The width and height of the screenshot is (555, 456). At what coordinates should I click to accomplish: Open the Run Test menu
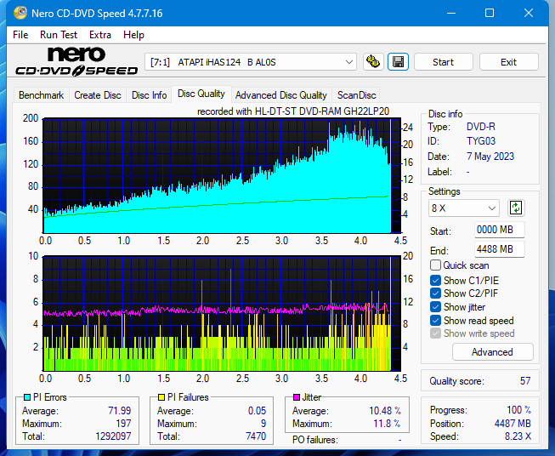pos(59,35)
